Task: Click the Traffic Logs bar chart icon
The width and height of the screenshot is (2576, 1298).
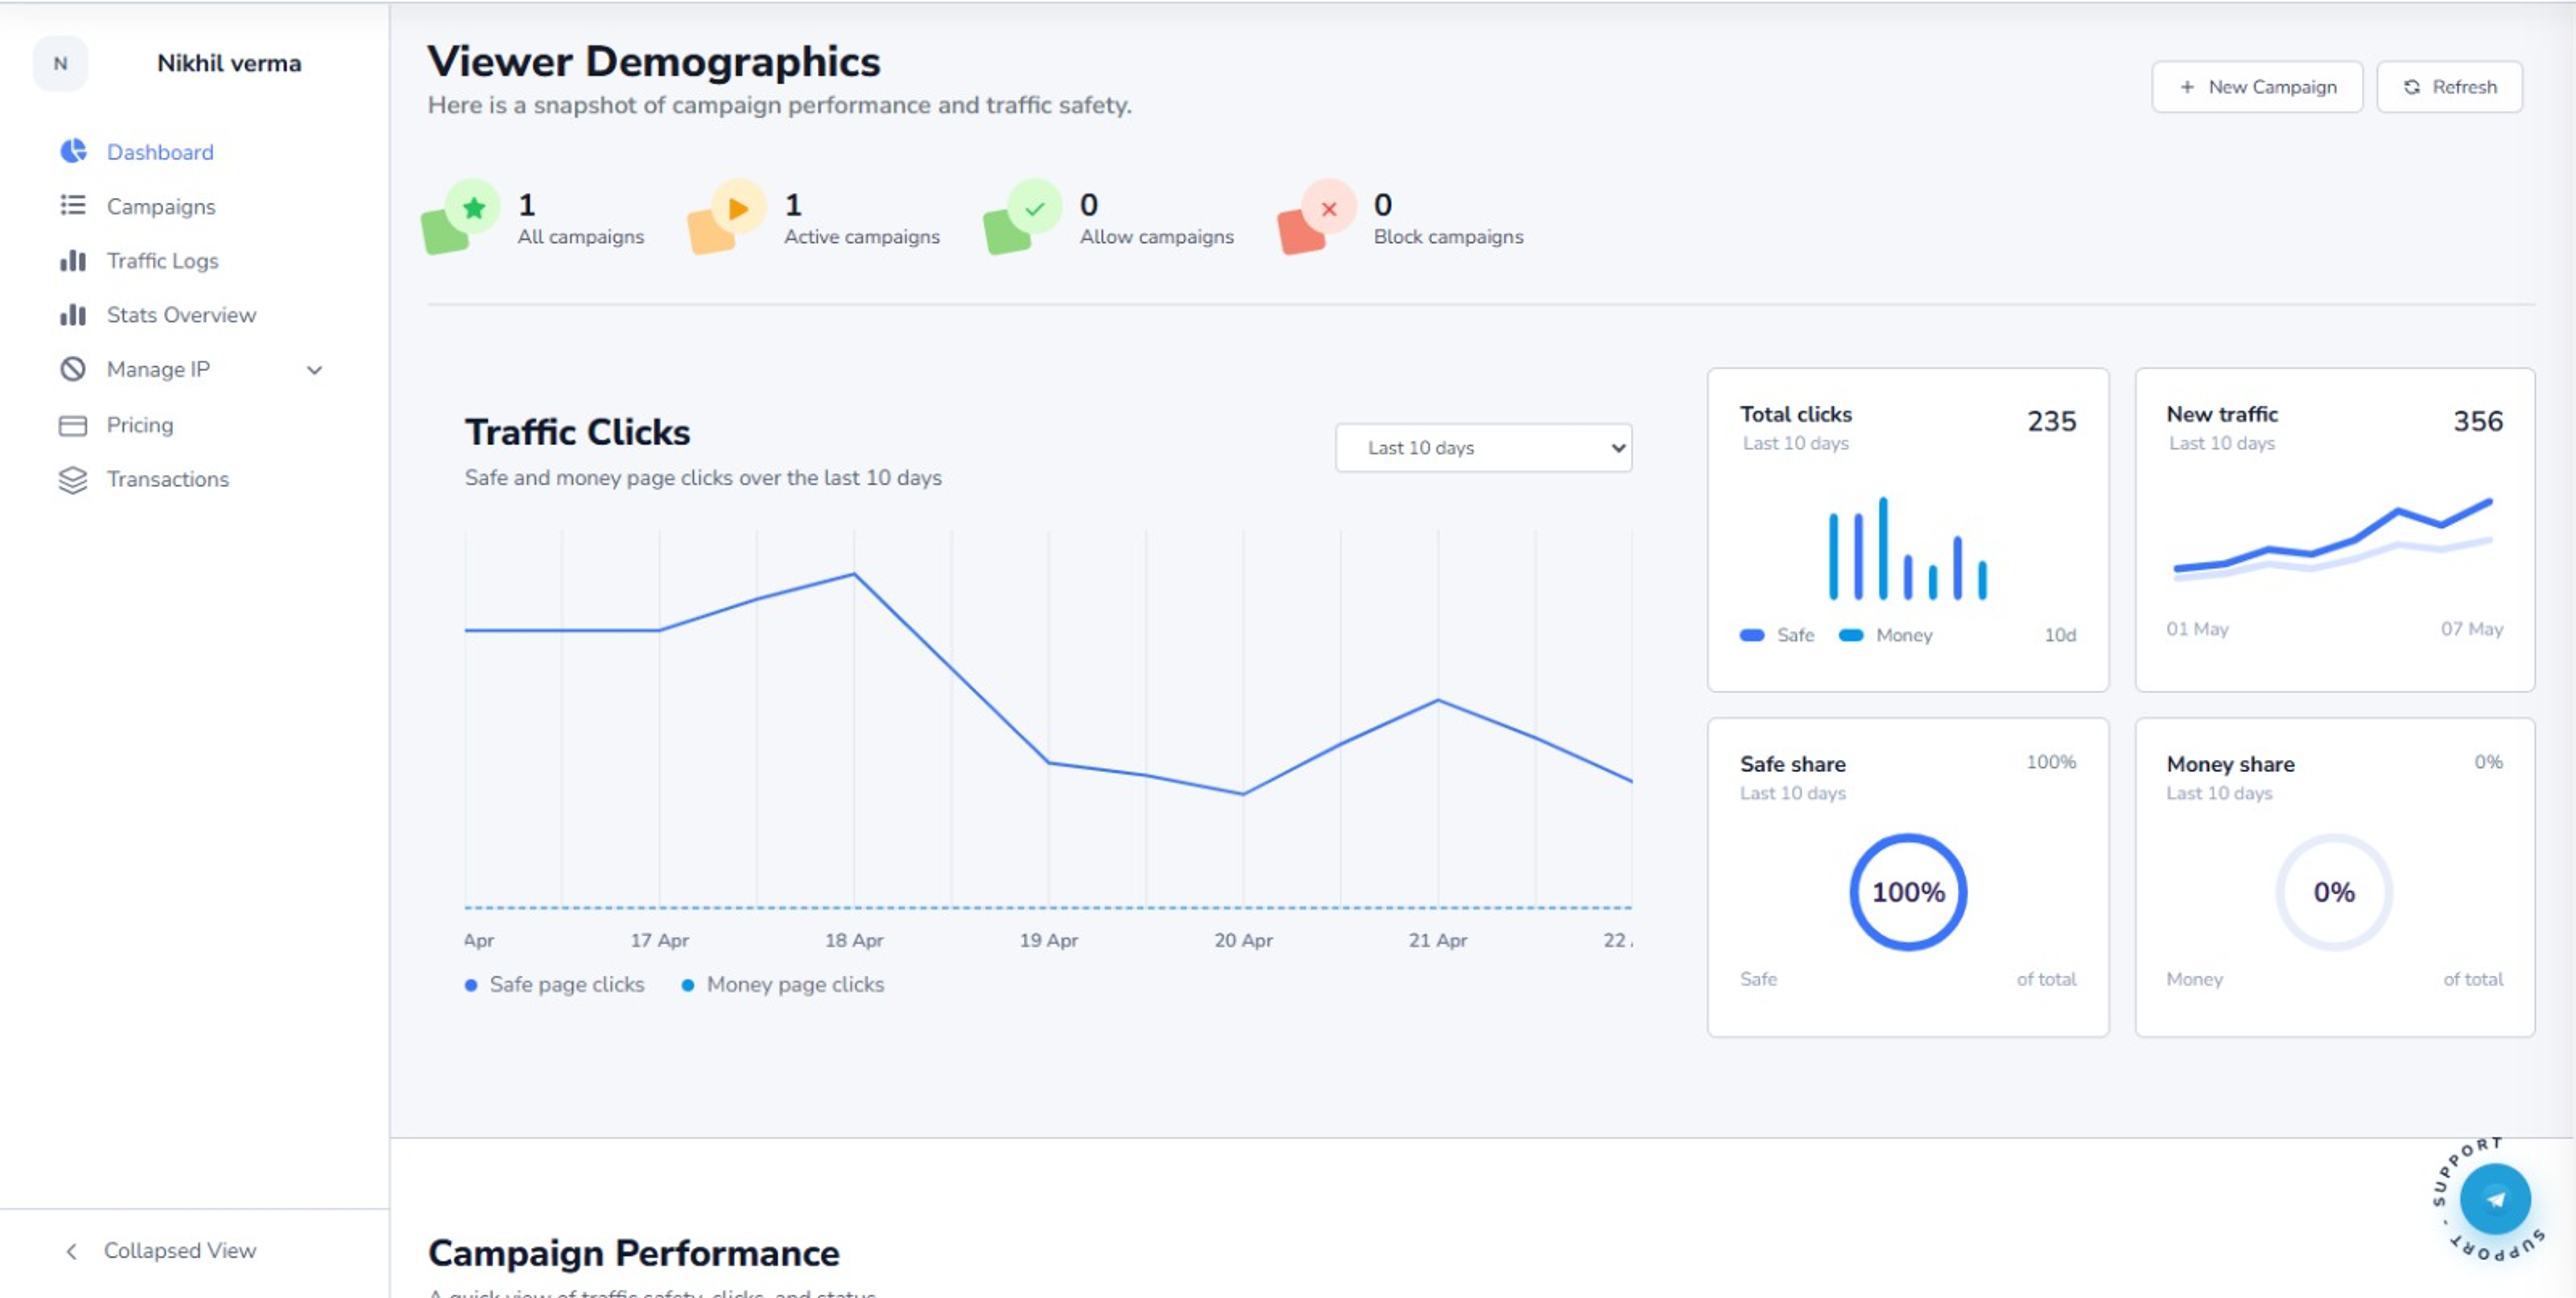Action: pyautogui.click(x=73, y=260)
